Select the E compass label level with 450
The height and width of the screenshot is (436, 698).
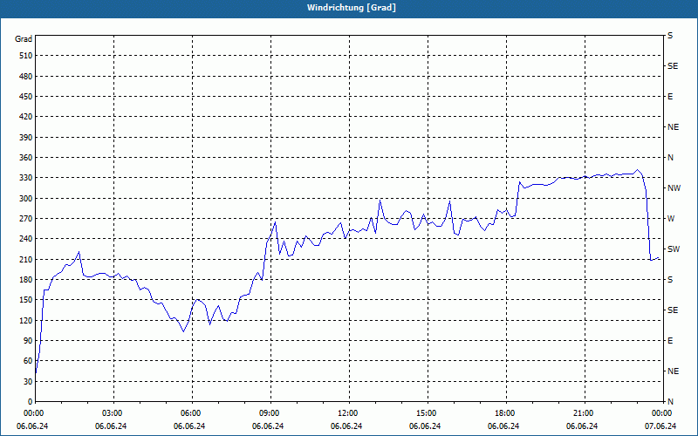coord(670,97)
